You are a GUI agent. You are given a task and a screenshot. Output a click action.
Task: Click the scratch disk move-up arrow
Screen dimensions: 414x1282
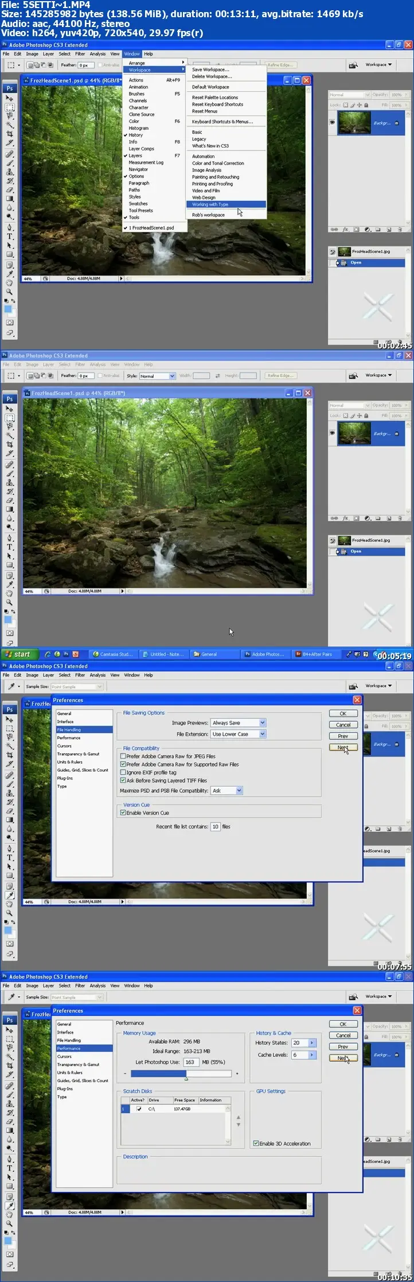coord(239,1117)
